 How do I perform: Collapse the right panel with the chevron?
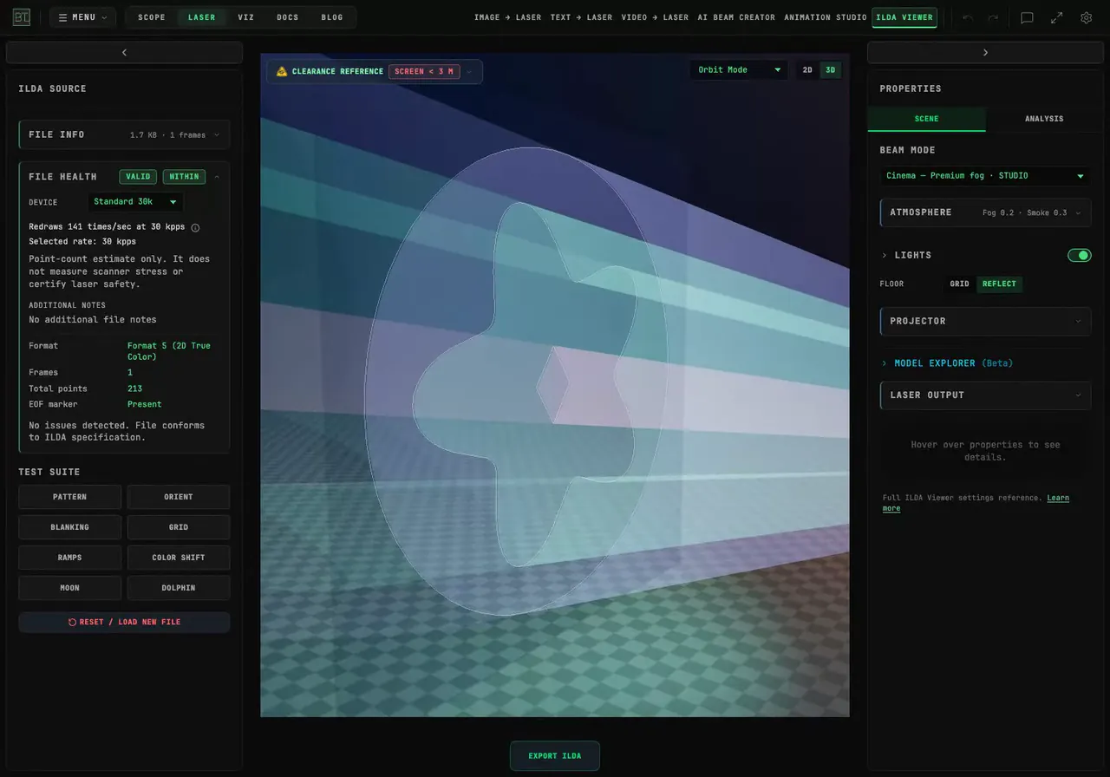[x=985, y=53]
